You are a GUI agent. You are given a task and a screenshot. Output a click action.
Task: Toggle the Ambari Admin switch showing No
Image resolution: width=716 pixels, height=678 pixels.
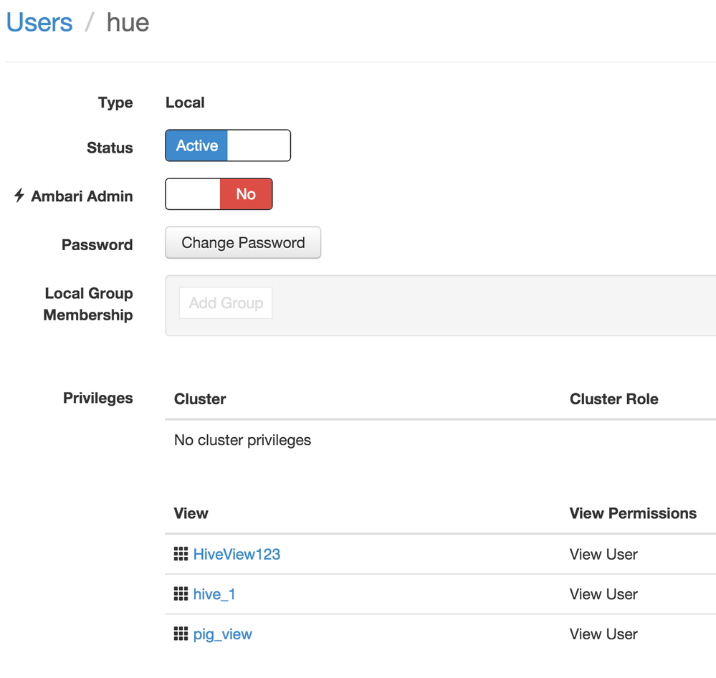coord(219,194)
